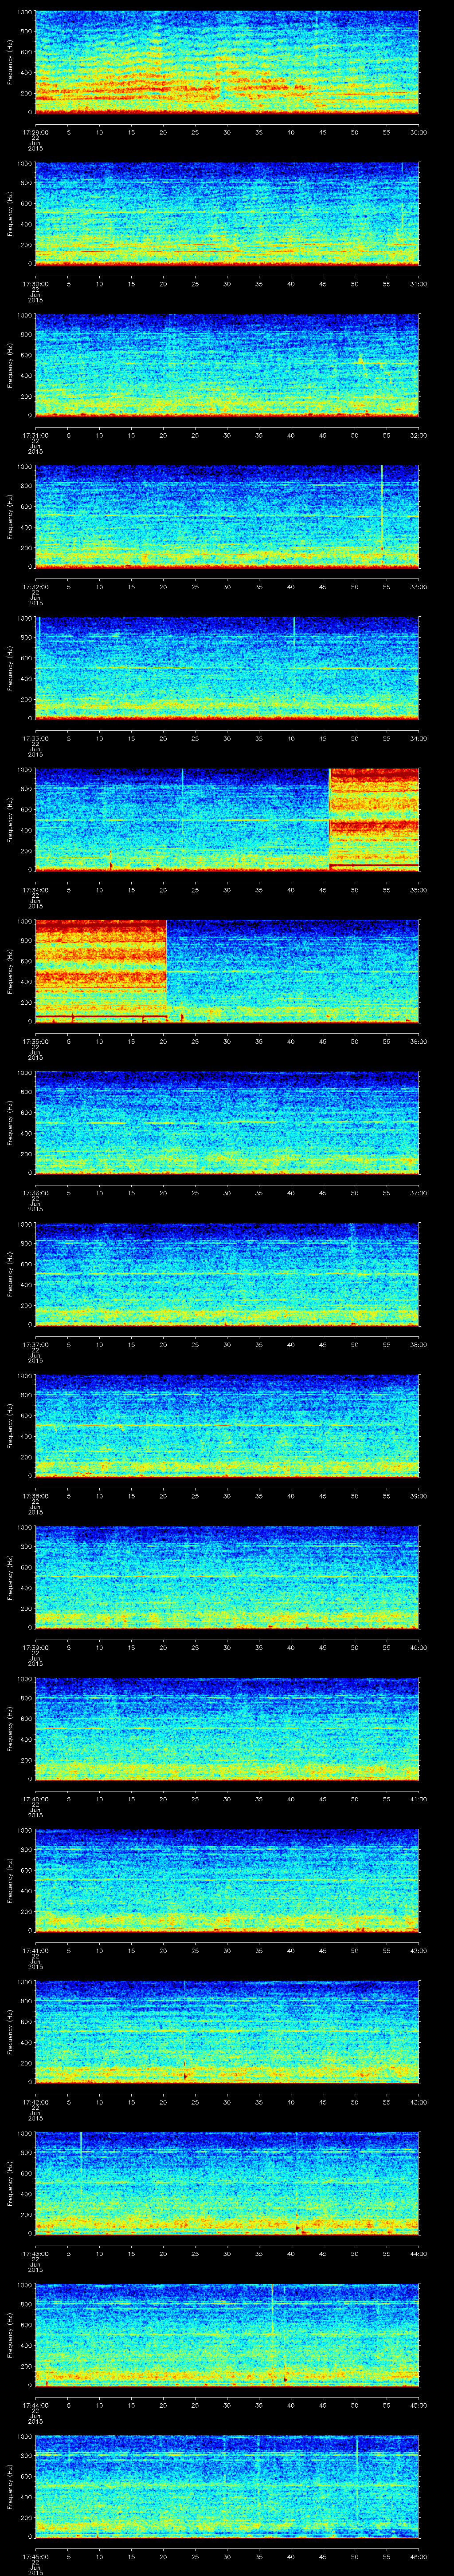Viewport: 454px width, 2576px height.
Task: Click the 17:30:00 start time label
Action: pyautogui.click(x=35, y=284)
